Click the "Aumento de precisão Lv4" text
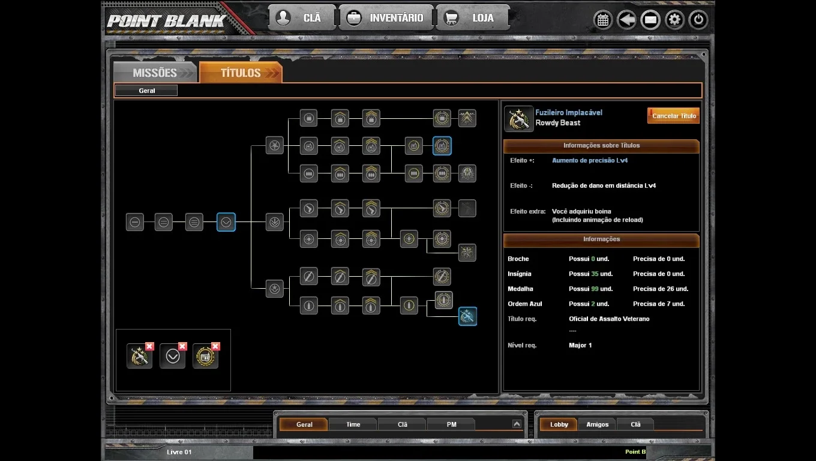The image size is (816, 461). (590, 160)
